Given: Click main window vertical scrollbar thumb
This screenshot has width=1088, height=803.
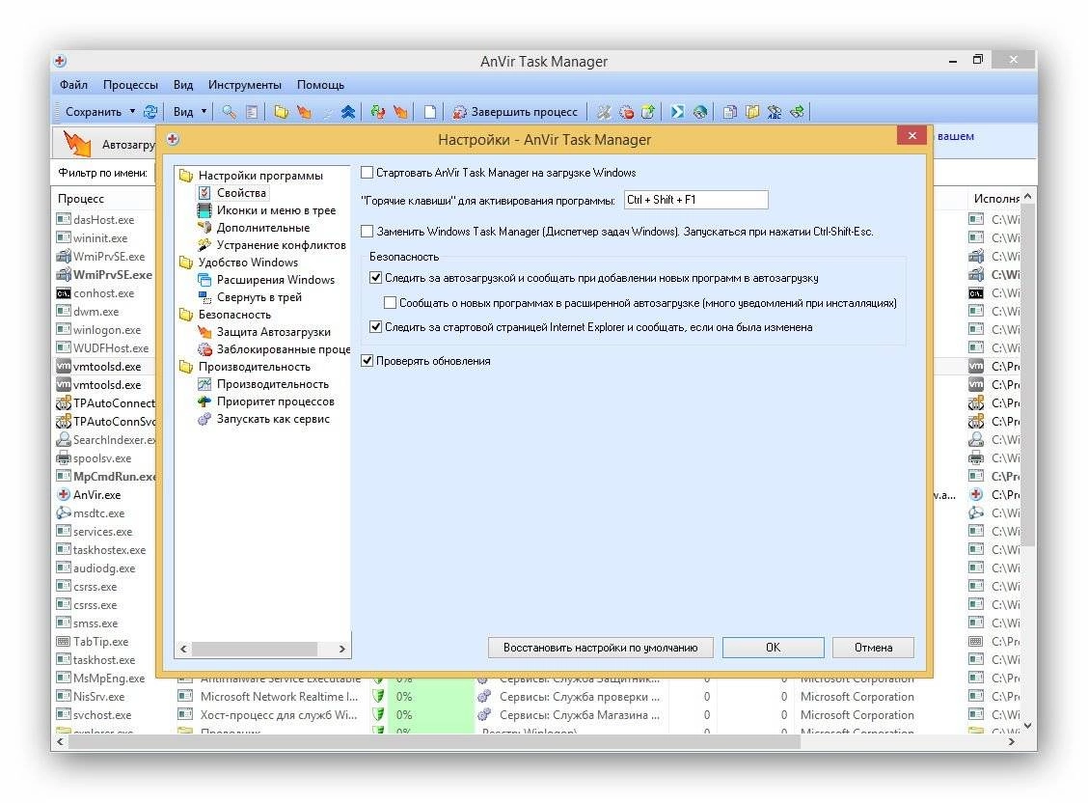Looking at the screenshot, I should click(1027, 374).
